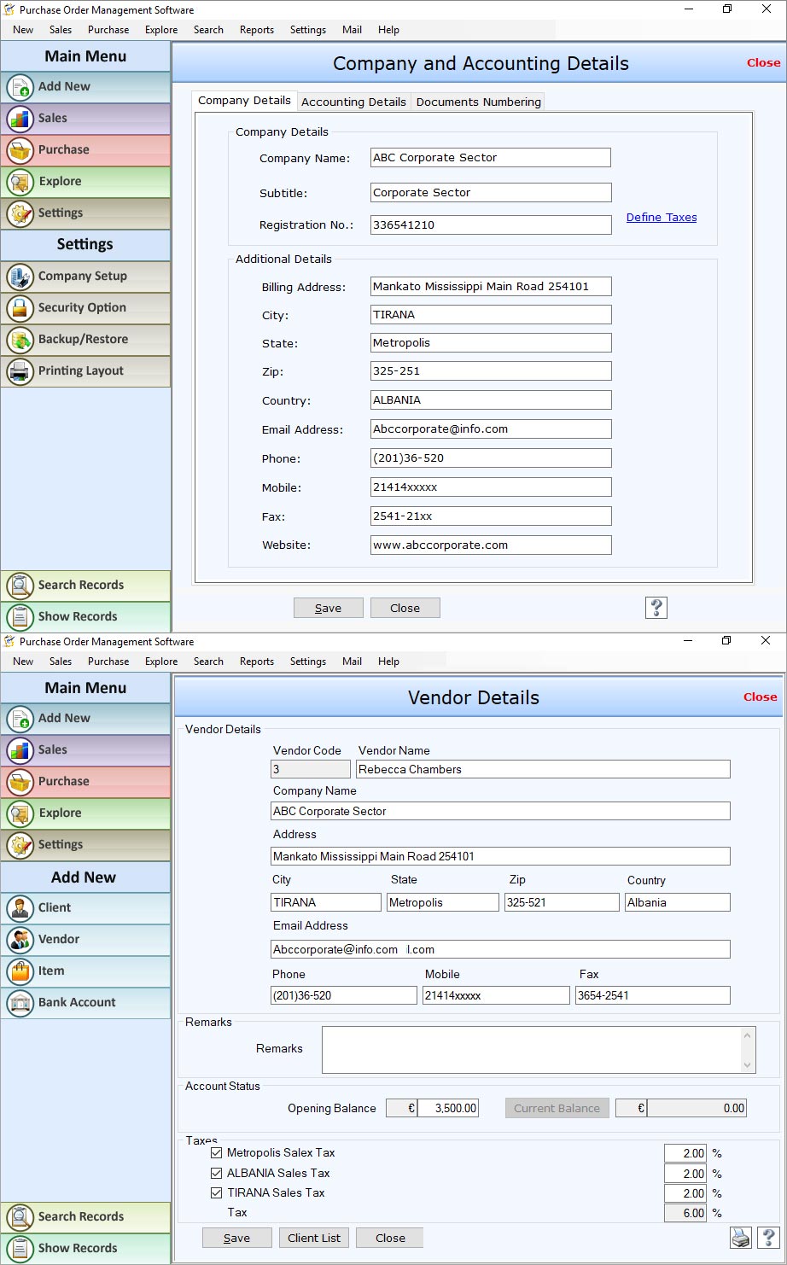Select Vendor icon under Add New
Image resolution: width=787 pixels, height=1265 pixels.
20,940
